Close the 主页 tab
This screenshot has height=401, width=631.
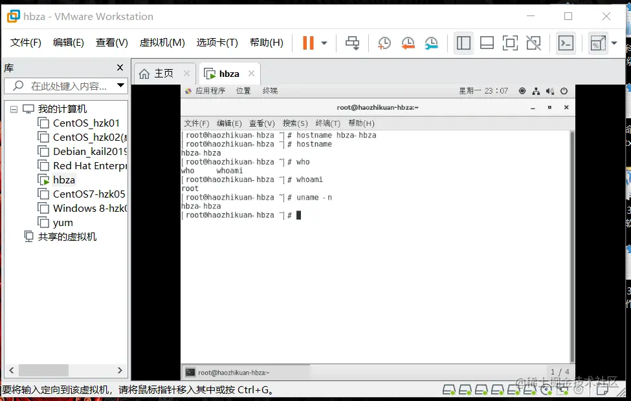click(186, 74)
